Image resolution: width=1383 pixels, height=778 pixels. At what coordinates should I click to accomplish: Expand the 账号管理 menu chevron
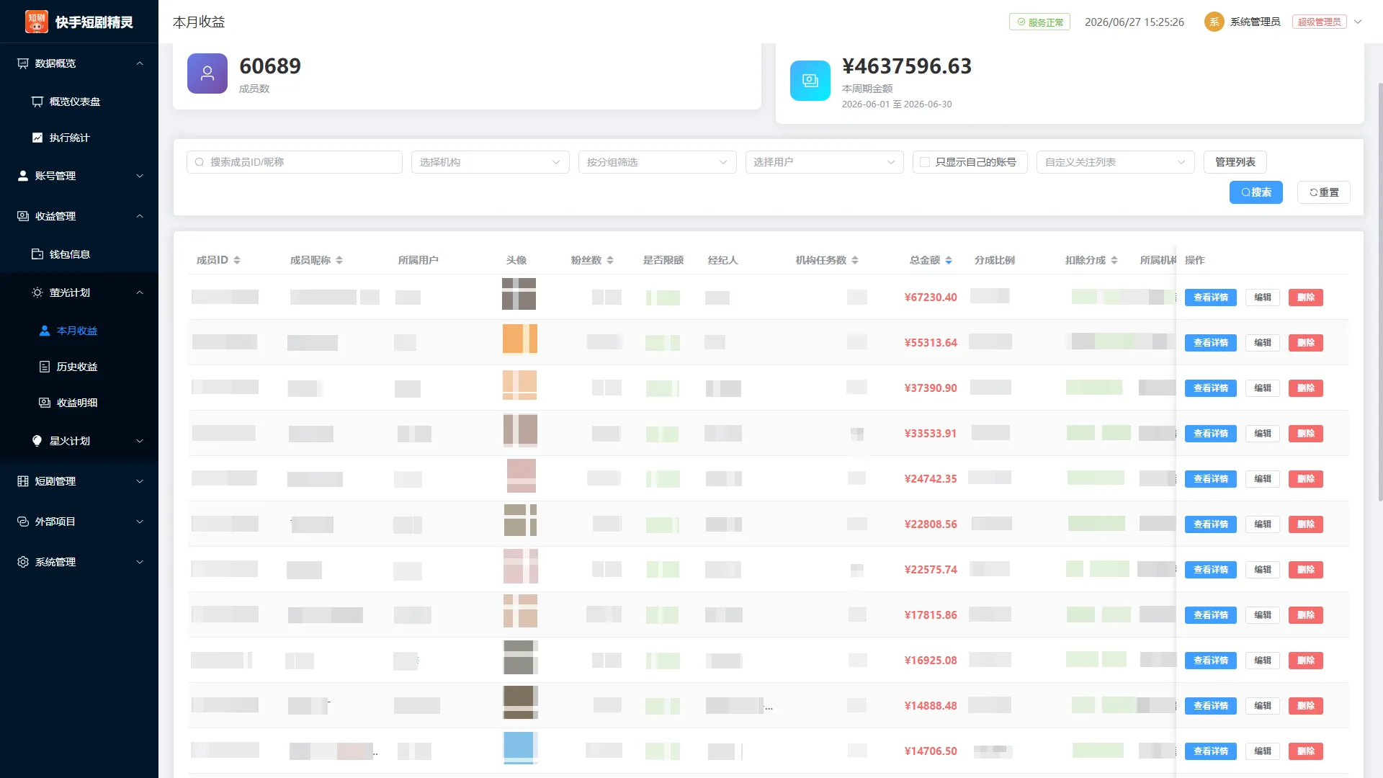point(140,176)
